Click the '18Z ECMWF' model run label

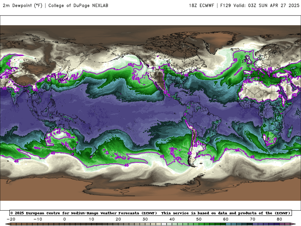(x=201, y=5)
